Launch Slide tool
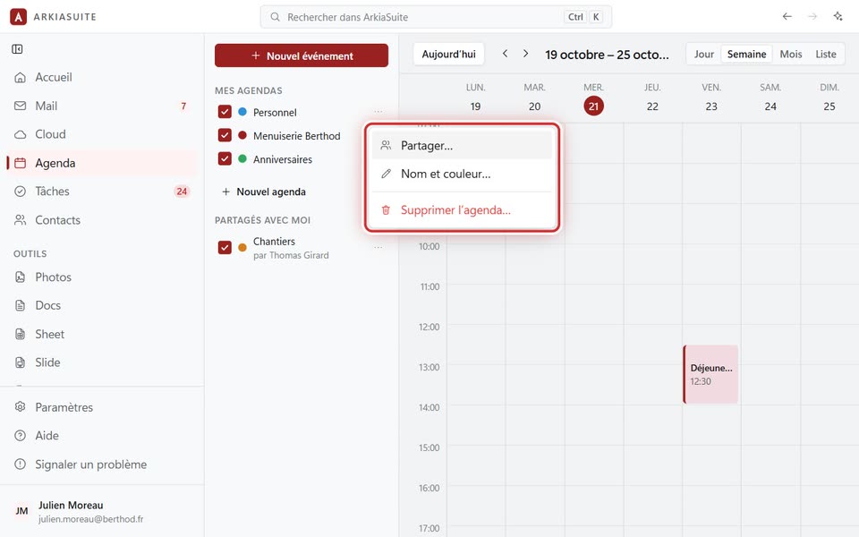 click(x=102, y=362)
